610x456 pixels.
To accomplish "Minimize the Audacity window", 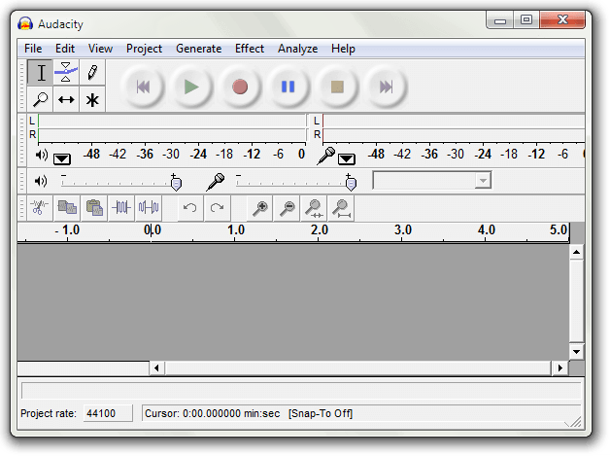I will [500, 19].
